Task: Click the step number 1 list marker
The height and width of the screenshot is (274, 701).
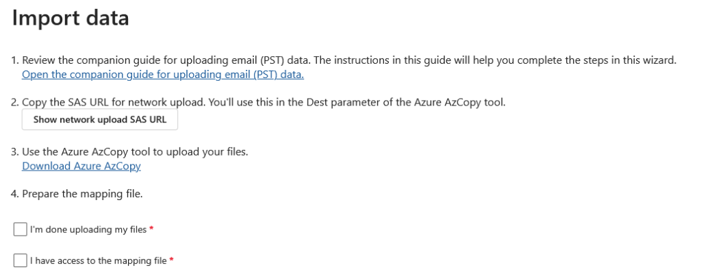Action: [15, 62]
